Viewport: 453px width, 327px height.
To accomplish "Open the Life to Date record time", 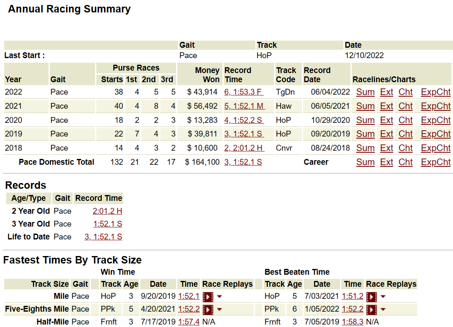I will (x=103, y=237).
